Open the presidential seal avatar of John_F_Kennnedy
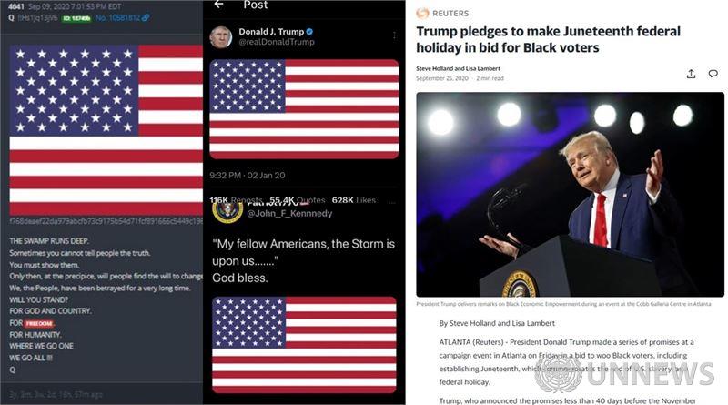Image resolution: width=728 pixels, height=405 pixels. (x=227, y=210)
